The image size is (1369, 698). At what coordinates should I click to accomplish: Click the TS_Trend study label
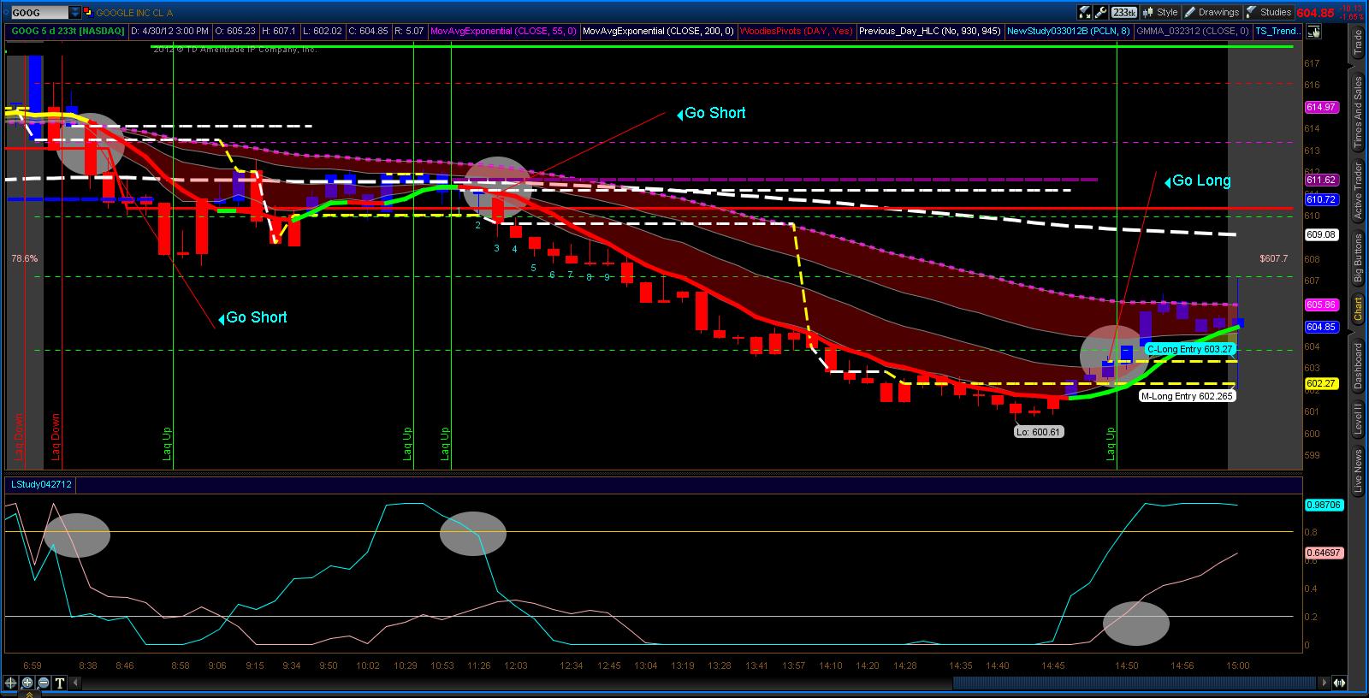point(1277,31)
